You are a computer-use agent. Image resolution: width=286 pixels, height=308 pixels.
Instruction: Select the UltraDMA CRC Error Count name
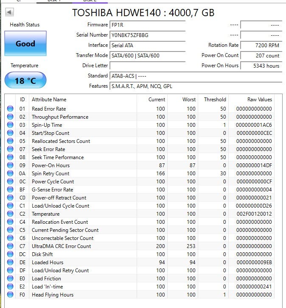click(61, 246)
